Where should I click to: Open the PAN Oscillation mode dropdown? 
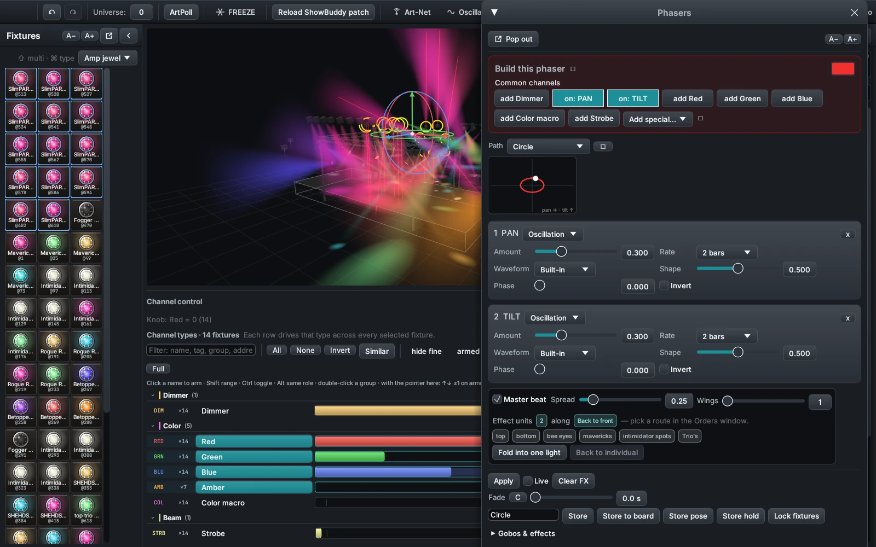click(x=552, y=234)
